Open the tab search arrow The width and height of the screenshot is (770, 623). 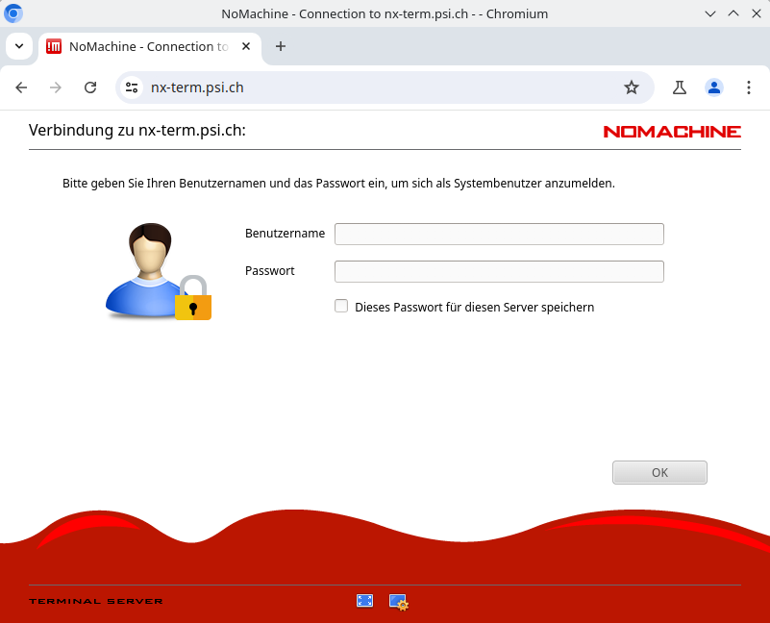(x=19, y=46)
